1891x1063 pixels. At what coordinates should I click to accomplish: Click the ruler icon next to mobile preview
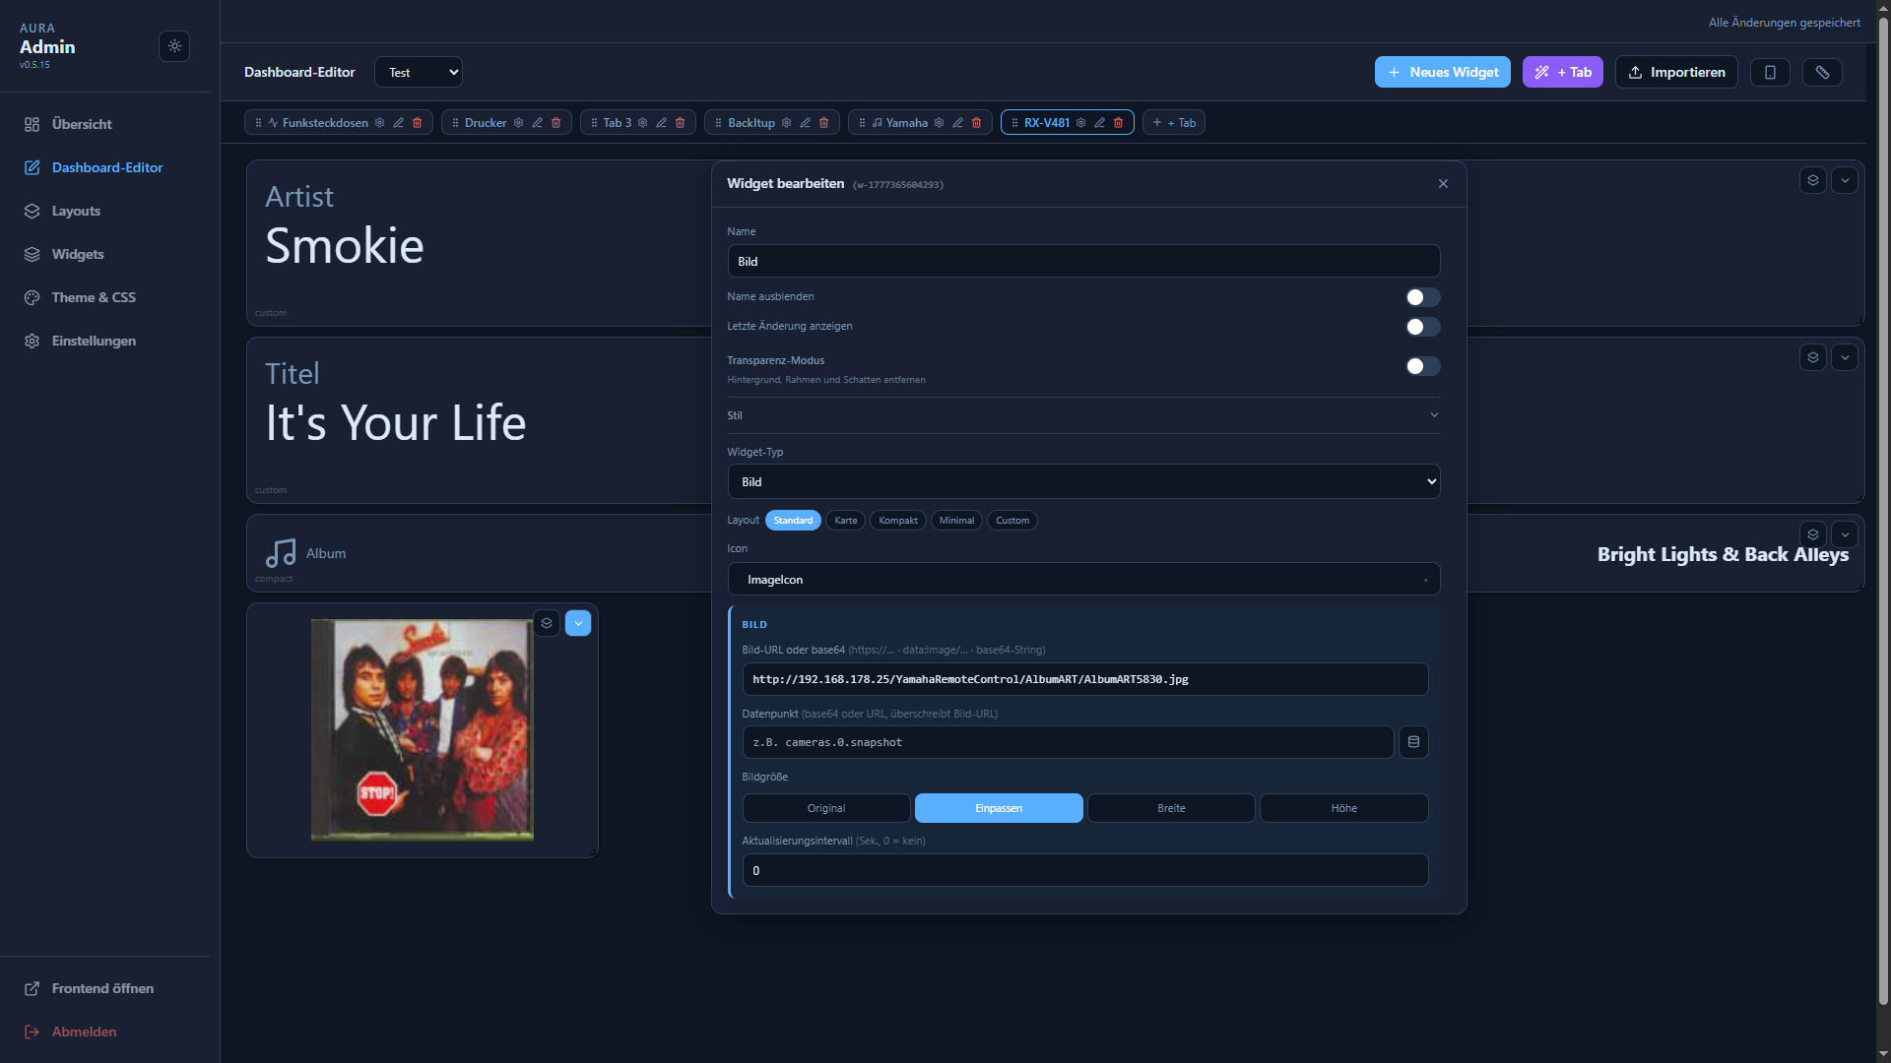point(1822,72)
